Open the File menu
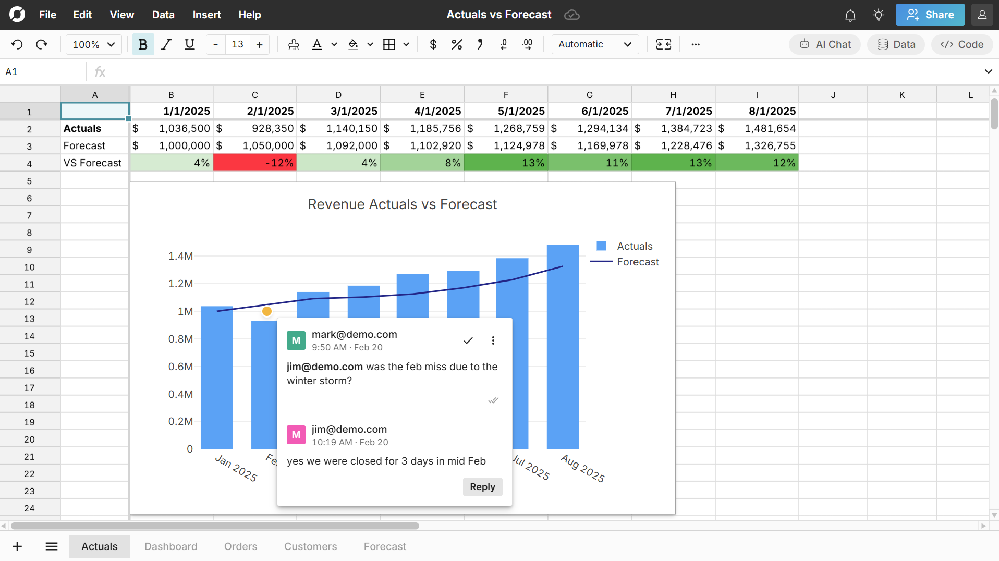Viewport: 999px width, 561px height. (47, 15)
